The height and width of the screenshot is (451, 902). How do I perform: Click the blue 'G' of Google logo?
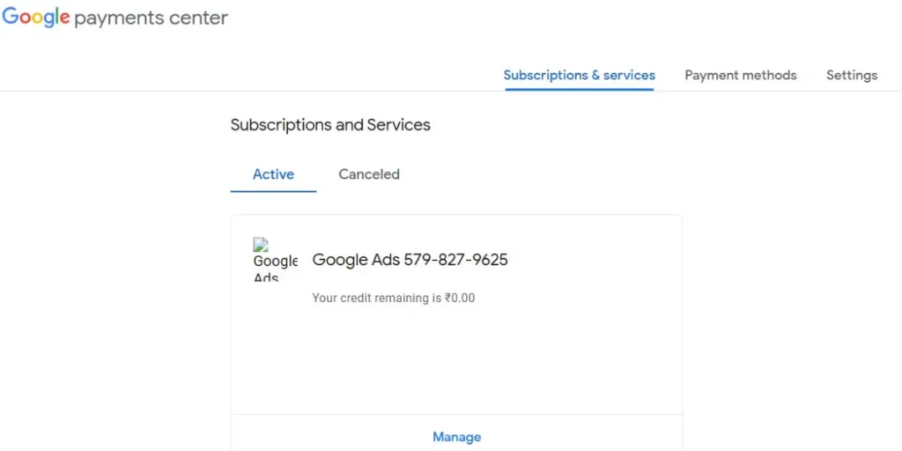tap(11, 18)
